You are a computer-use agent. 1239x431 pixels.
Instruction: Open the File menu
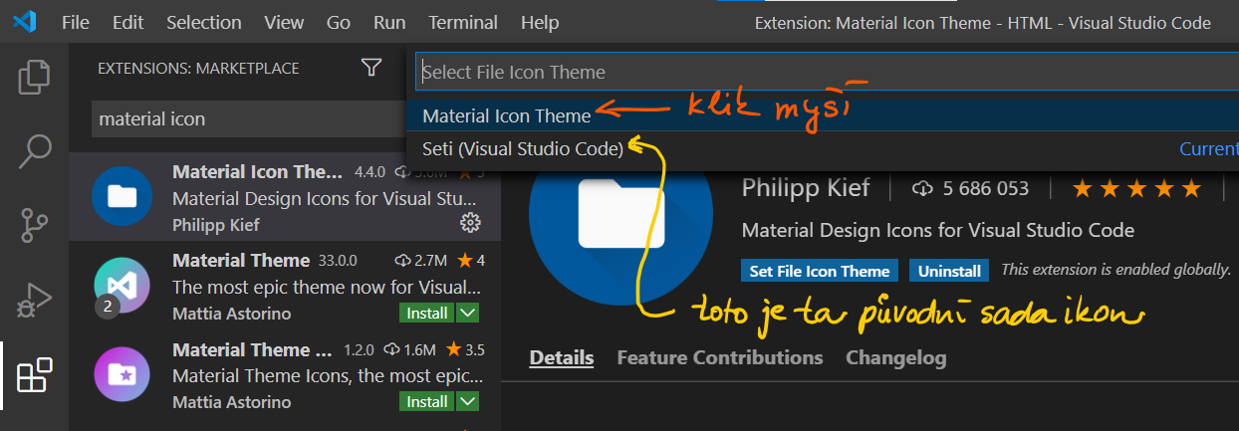tap(76, 22)
